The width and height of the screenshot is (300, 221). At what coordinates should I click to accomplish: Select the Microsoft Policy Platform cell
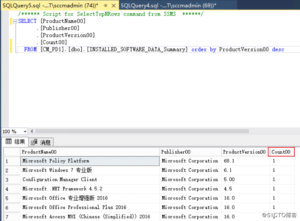[x=90, y=161]
